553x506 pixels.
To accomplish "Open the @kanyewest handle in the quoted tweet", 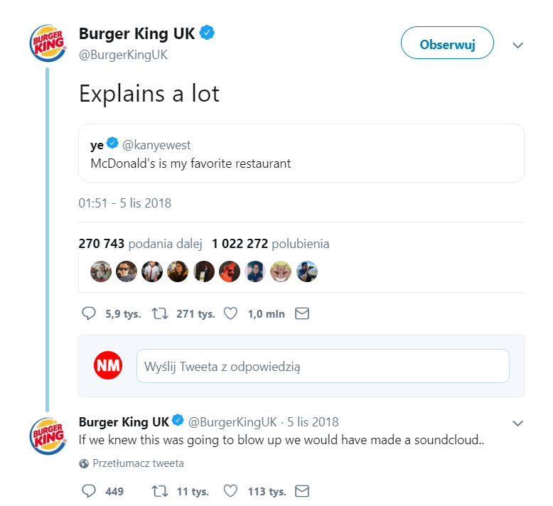I will pyautogui.click(x=156, y=145).
